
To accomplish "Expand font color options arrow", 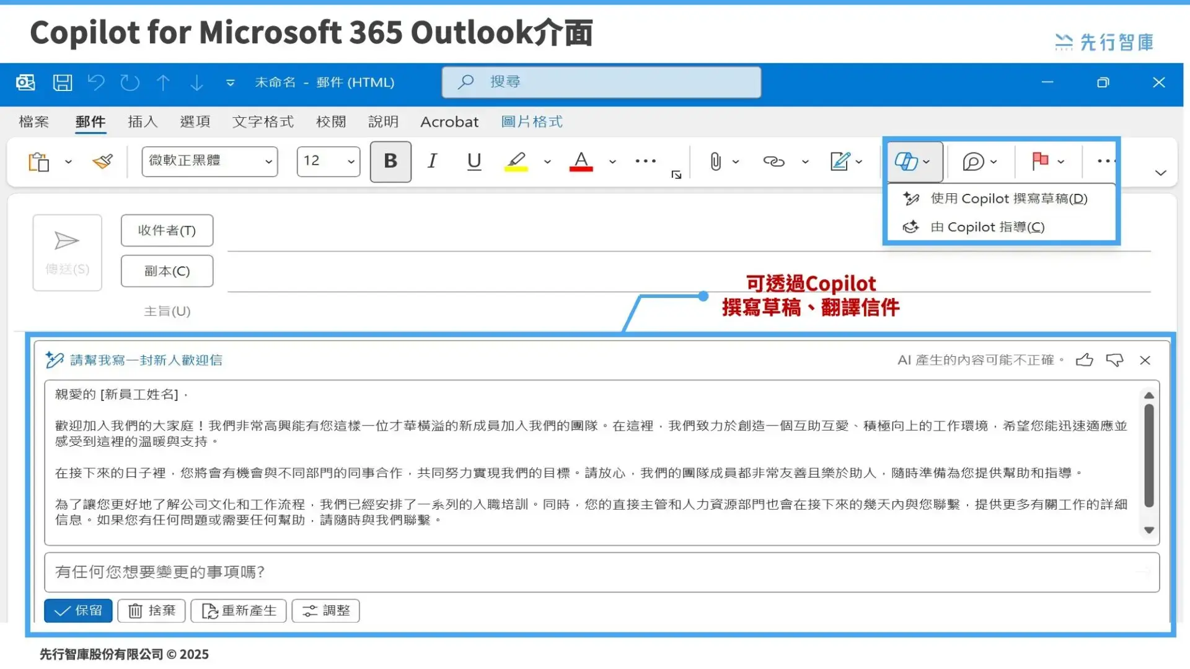I will (x=612, y=162).
